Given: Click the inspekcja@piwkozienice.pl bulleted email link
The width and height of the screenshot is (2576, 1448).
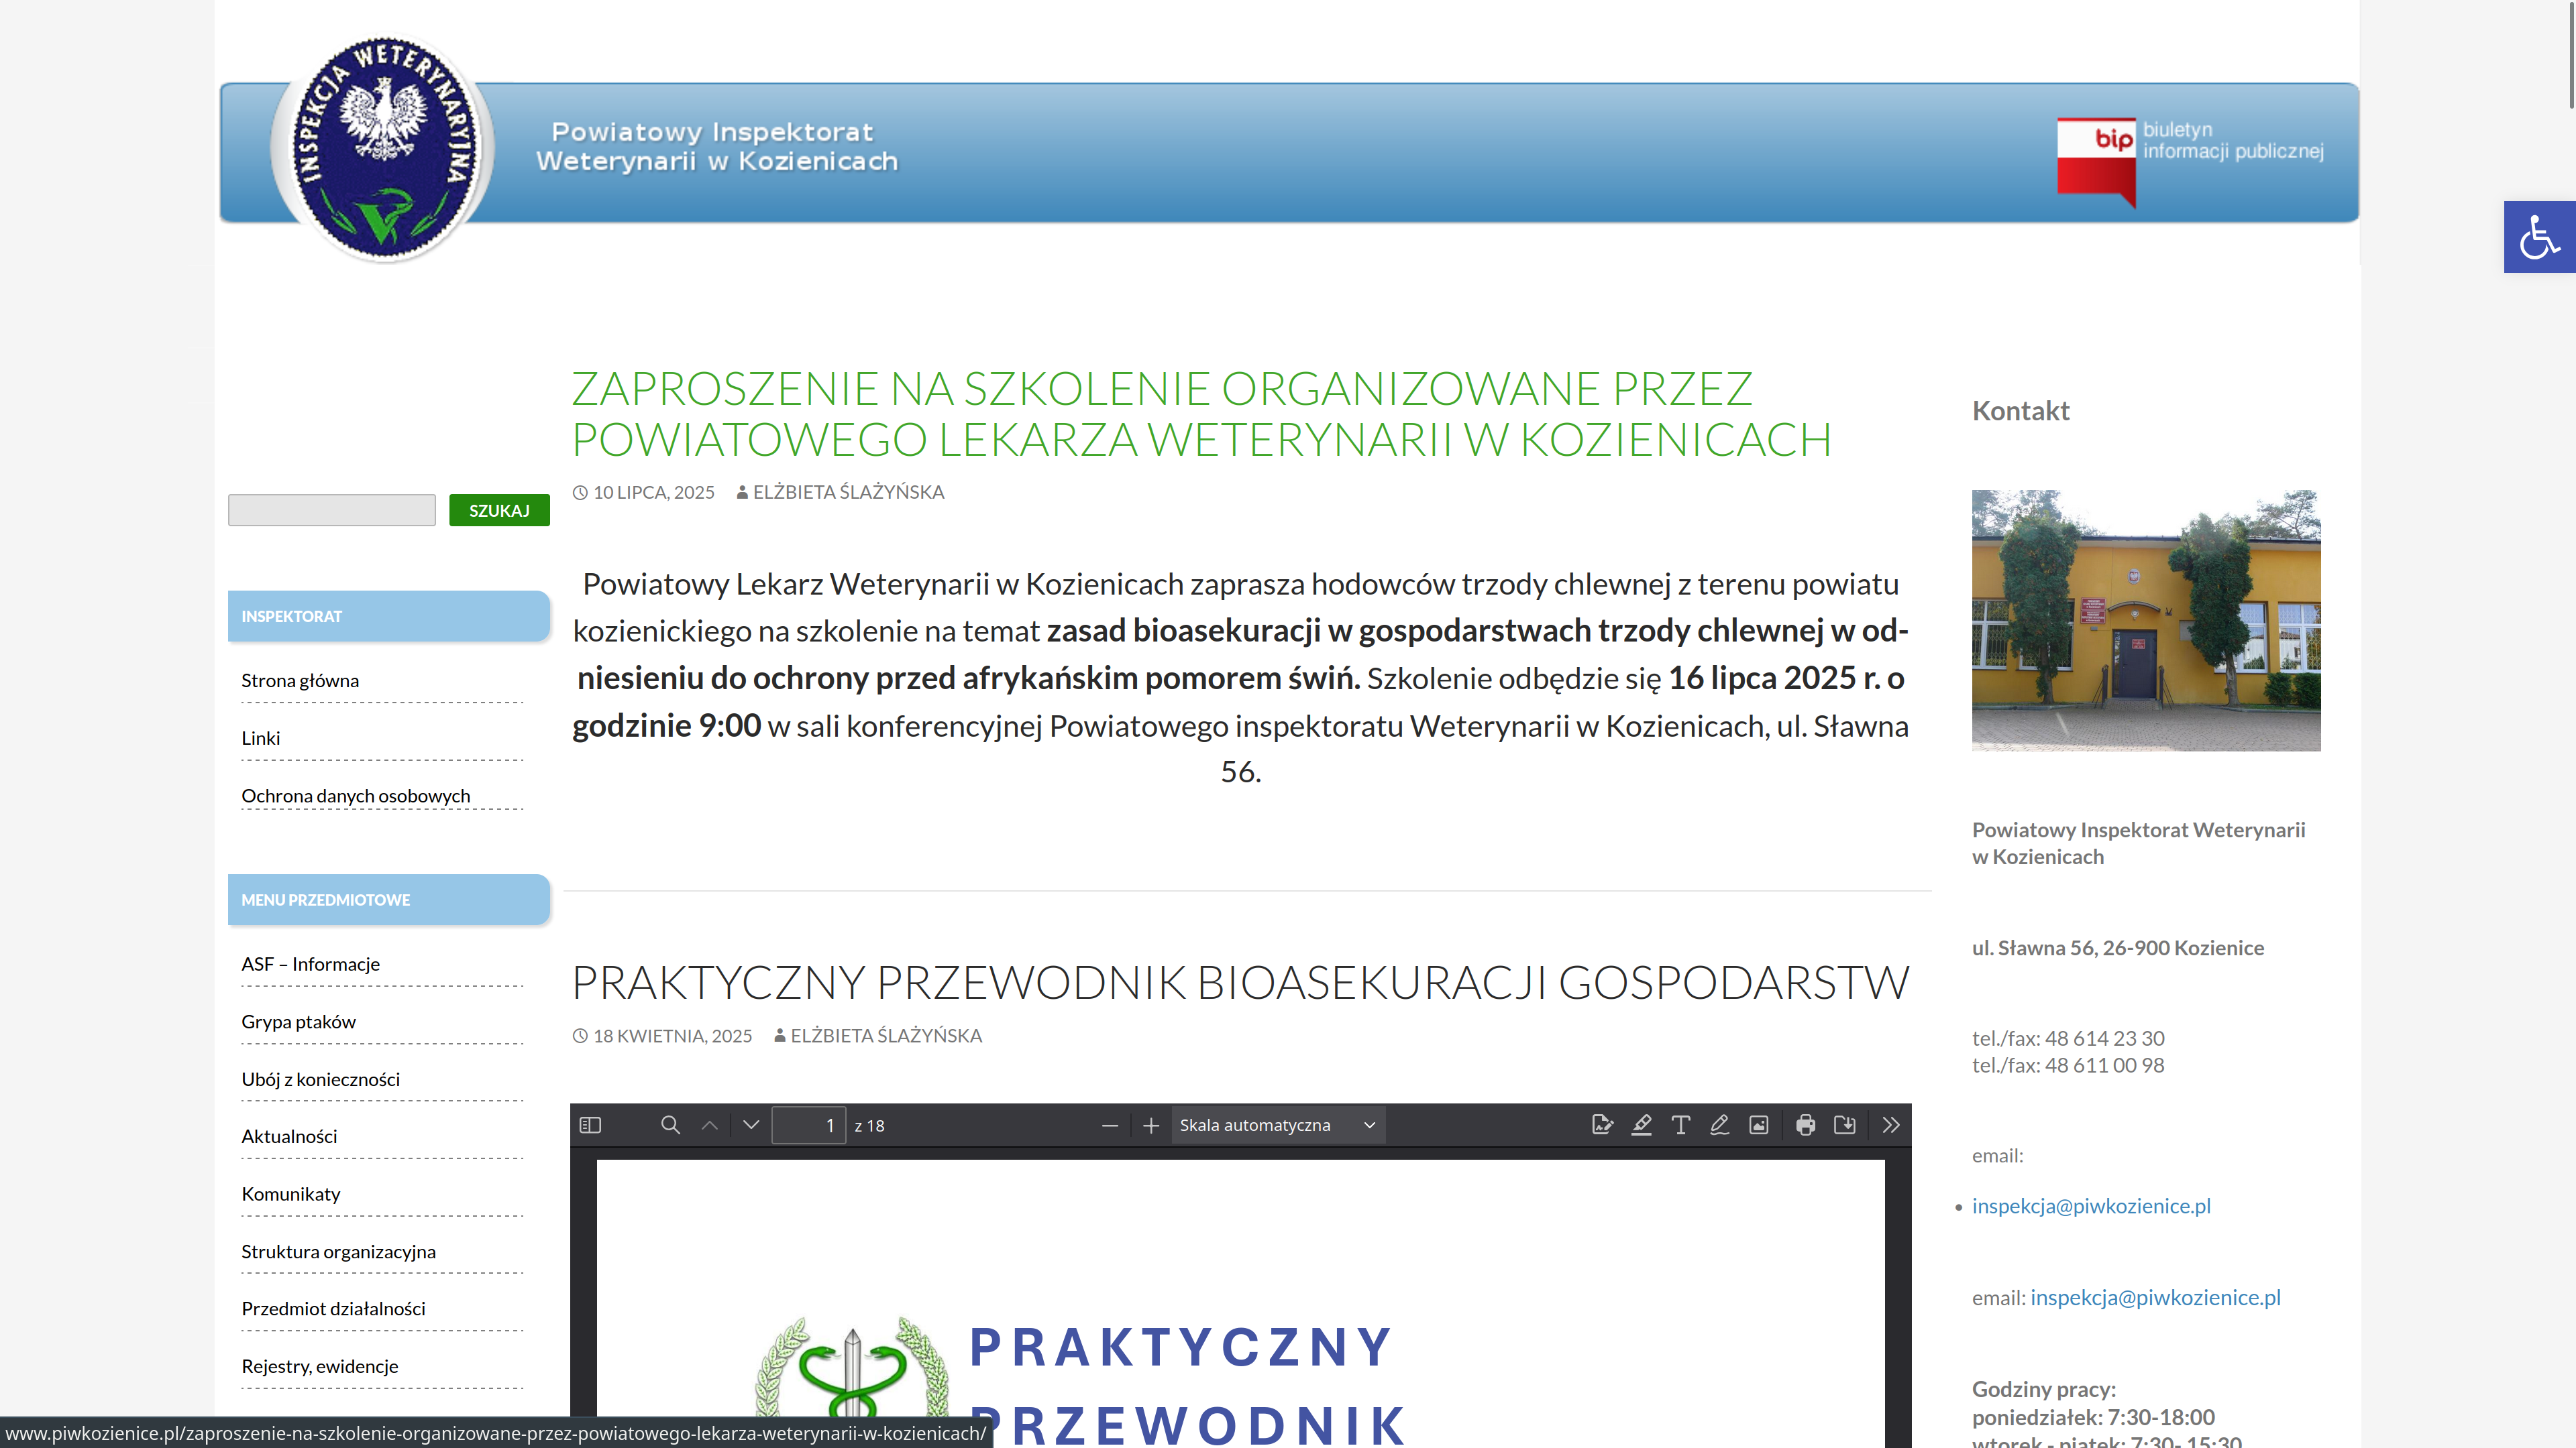Looking at the screenshot, I should pos(2091,1206).
